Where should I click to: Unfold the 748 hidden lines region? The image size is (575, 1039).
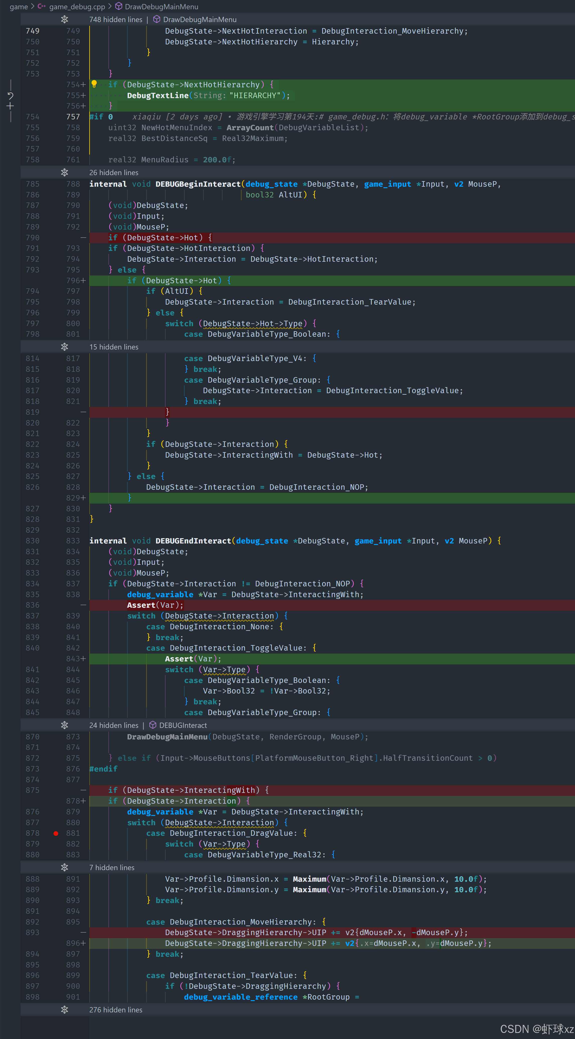(64, 19)
